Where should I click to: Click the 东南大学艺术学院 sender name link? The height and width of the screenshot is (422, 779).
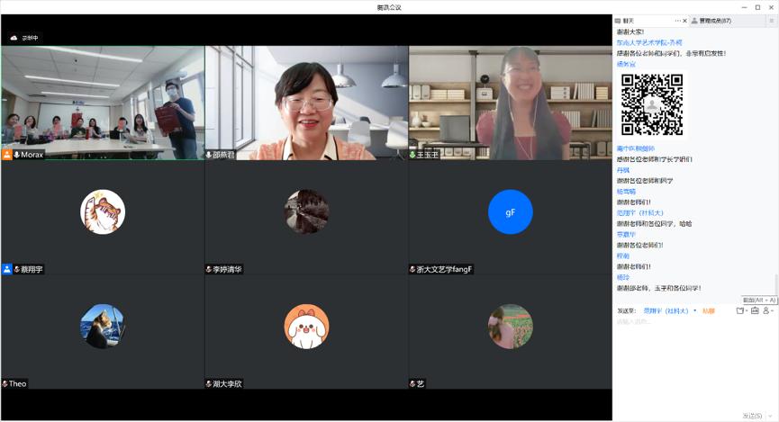coord(649,42)
